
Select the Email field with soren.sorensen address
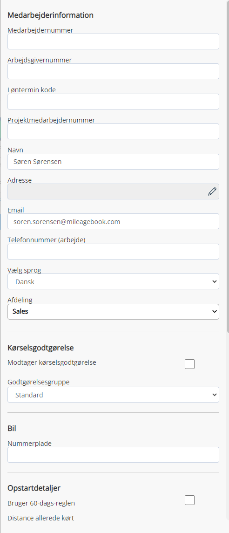(113, 221)
